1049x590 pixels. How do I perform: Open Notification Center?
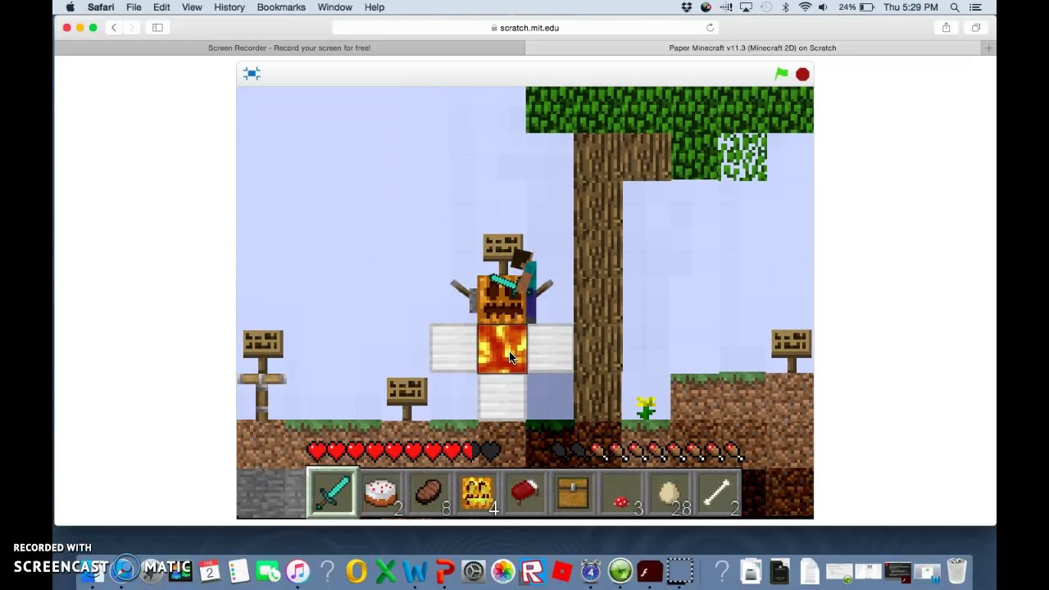[975, 7]
